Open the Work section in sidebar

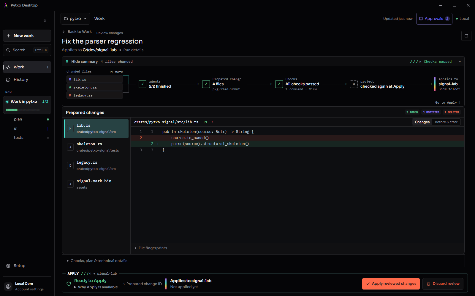coord(27,67)
